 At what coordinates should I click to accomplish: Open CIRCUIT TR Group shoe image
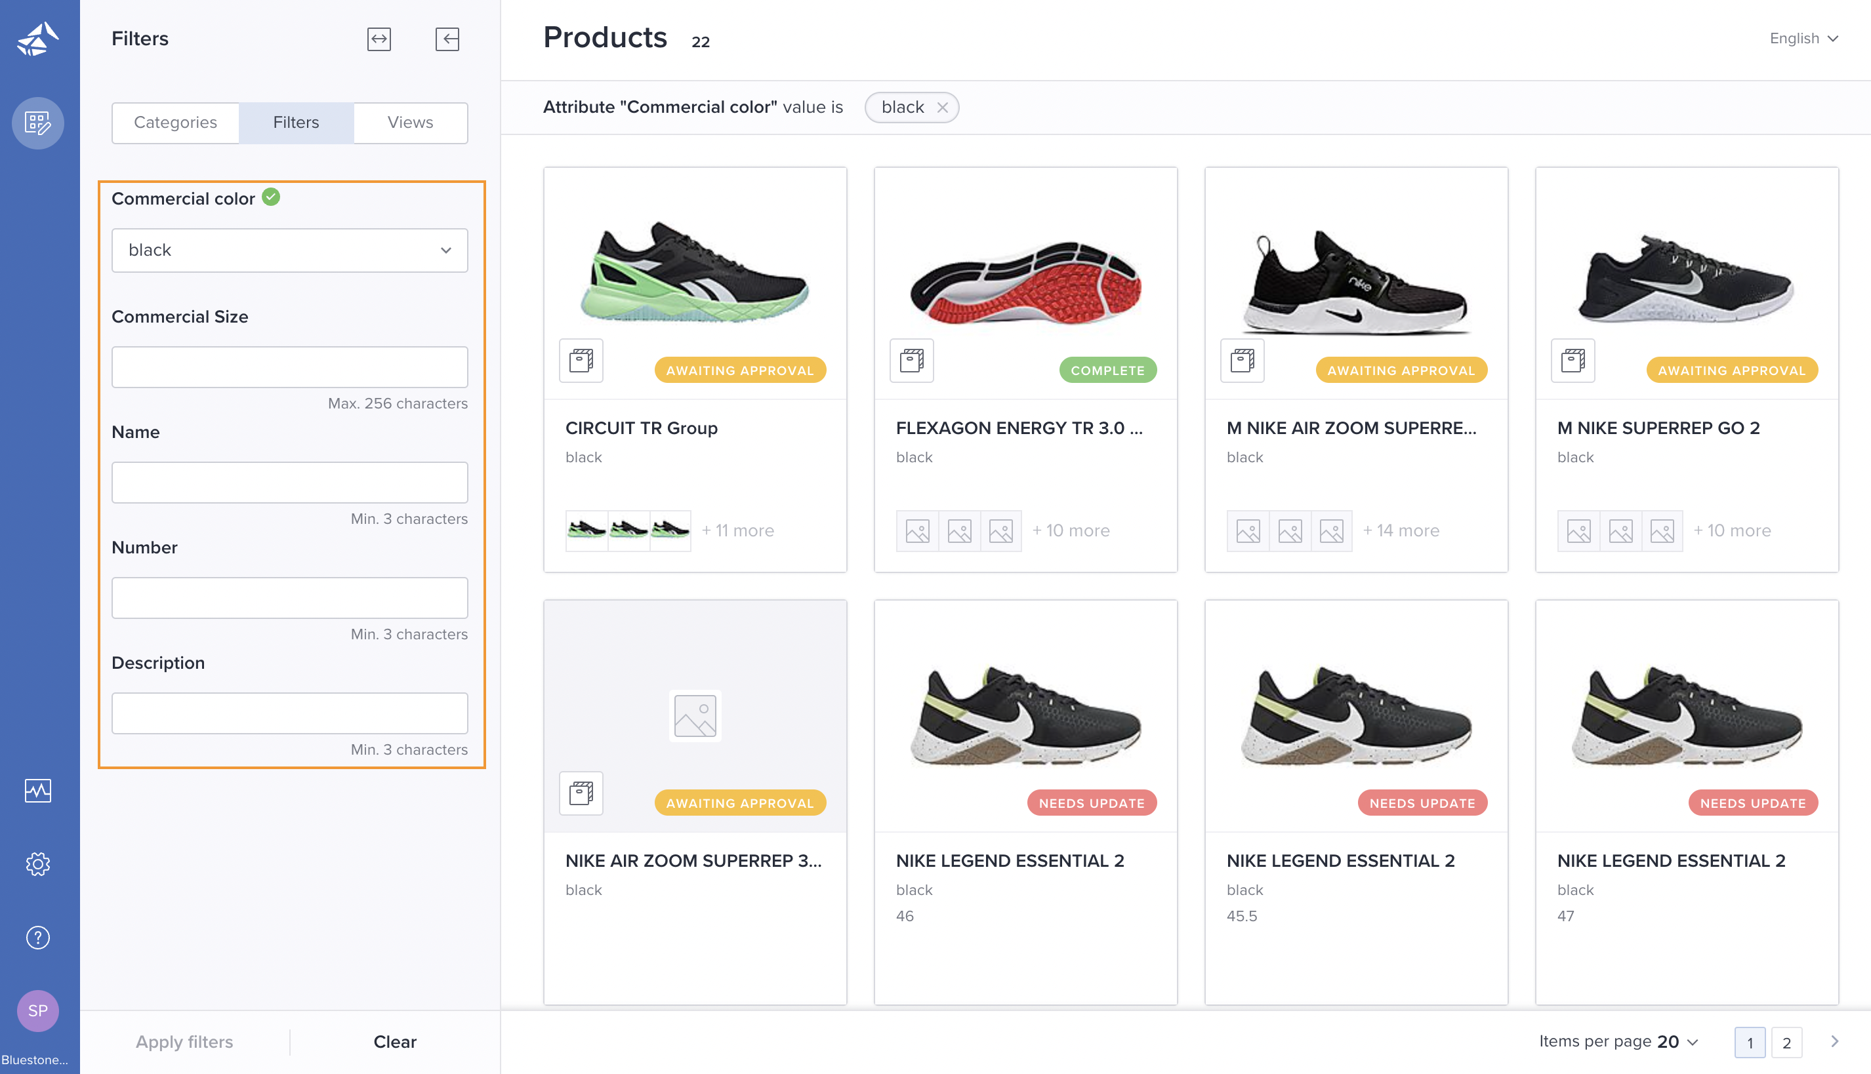(694, 271)
